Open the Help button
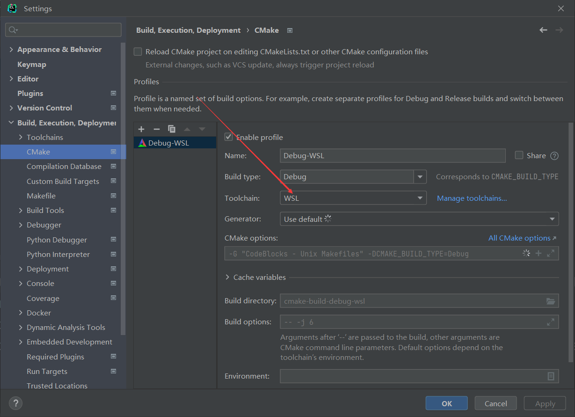This screenshot has height=417, width=575. (15, 403)
